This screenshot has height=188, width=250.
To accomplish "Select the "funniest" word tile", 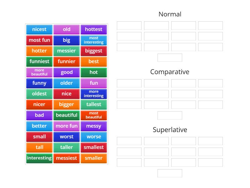I will point(39,61).
